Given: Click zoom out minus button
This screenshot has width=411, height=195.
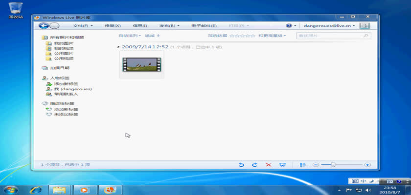Looking at the screenshot, I should pos(316,165).
